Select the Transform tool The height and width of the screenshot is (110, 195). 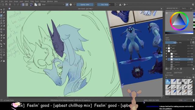click(1, 29)
